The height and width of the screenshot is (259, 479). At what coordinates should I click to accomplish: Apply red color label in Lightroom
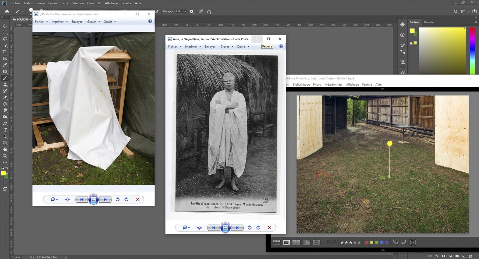pyautogui.click(x=367, y=243)
